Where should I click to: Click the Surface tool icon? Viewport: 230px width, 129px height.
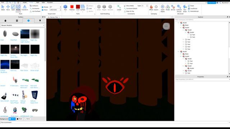(83, 7)
